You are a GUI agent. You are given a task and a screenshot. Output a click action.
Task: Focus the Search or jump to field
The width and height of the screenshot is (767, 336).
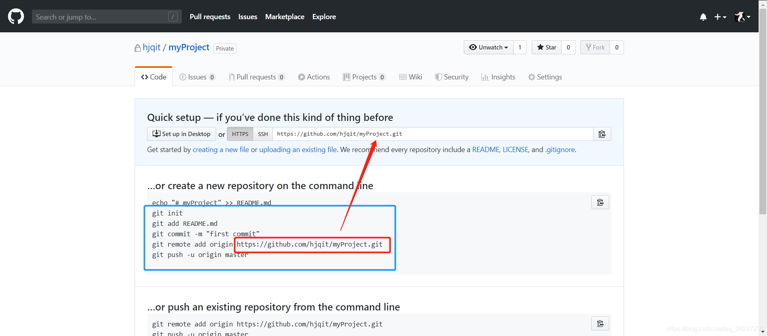point(107,17)
